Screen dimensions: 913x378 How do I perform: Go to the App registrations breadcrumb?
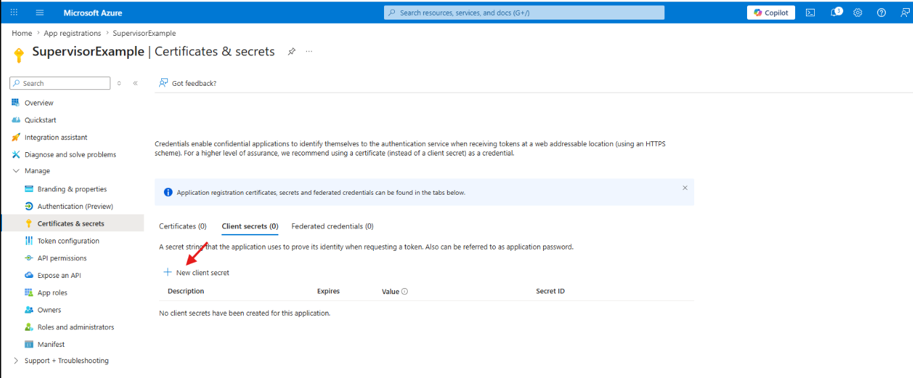72,33
